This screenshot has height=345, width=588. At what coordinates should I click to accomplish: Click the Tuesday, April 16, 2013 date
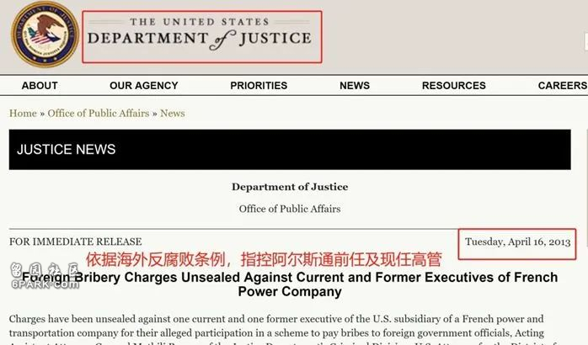517,242
